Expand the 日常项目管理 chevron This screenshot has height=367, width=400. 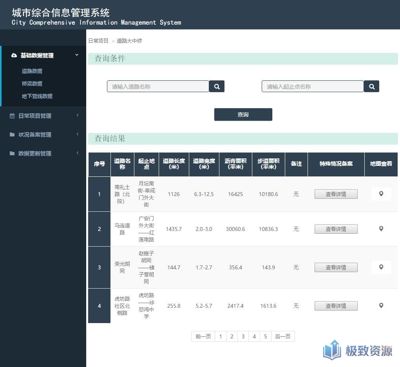(x=77, y=115)
